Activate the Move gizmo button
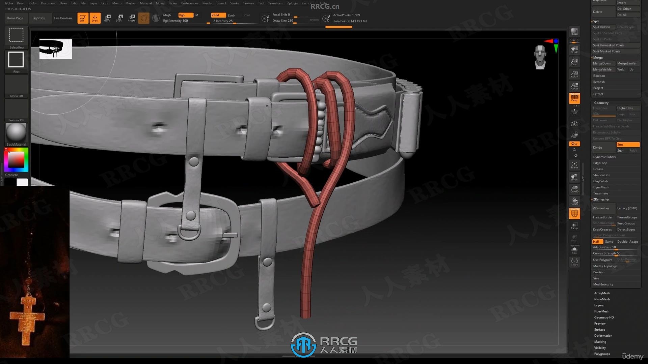This screenshot has height=364, width=648. (x=107, y=18)
